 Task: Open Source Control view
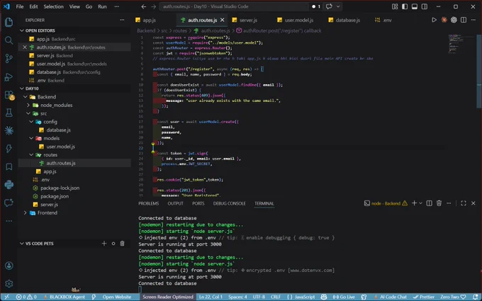click(x=9, y=58)
